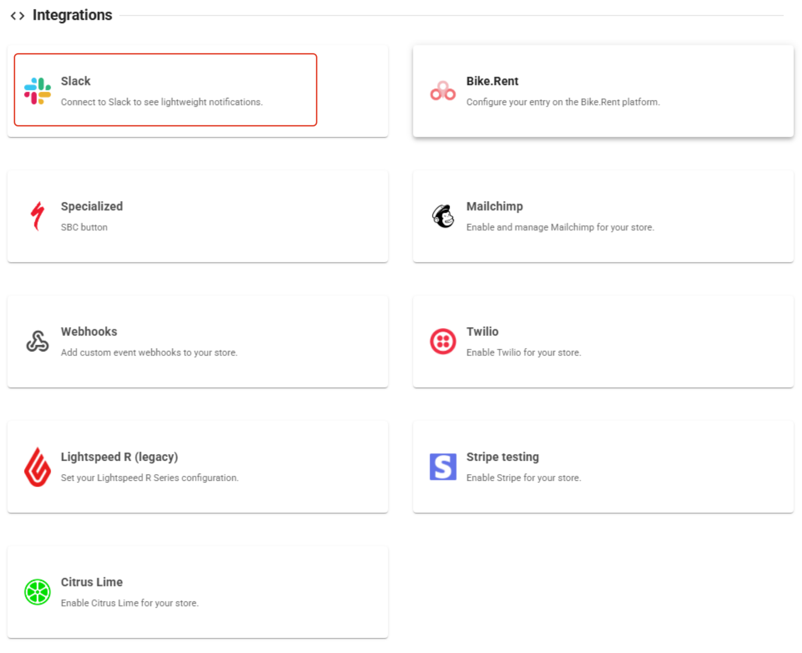Click the Lightspeed flame logo icon
The image size is (802, 653).
point(37,467)
